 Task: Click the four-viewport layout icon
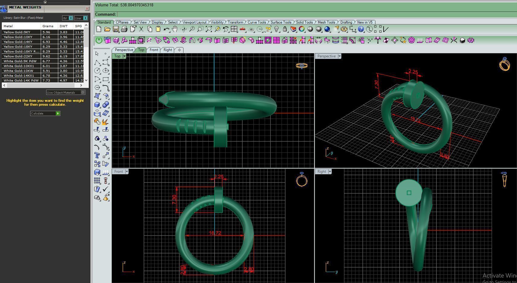(234, 29)
